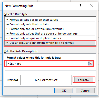Viewport: 99px width, 98px height.
Task: Select 'Format all cells based on their values'
Action: [x=50, y=20]
